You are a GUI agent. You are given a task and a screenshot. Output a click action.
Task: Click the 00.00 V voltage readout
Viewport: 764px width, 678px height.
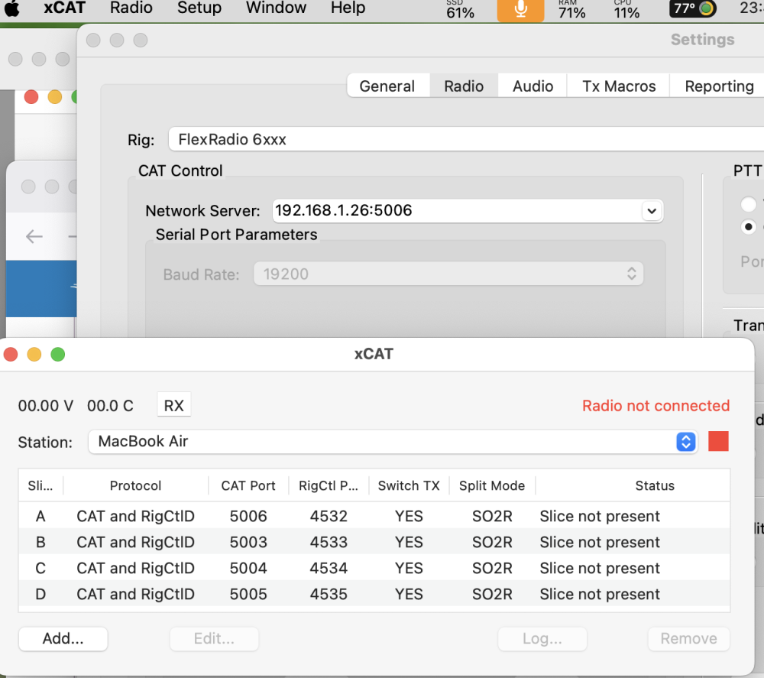pos(45,406)
